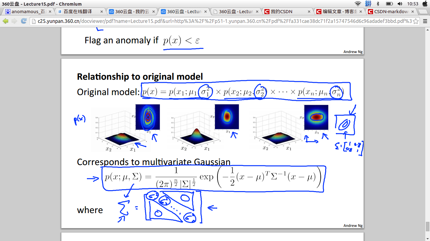
Task: Click the word "where" on the slide
Action: coord(90,210)
